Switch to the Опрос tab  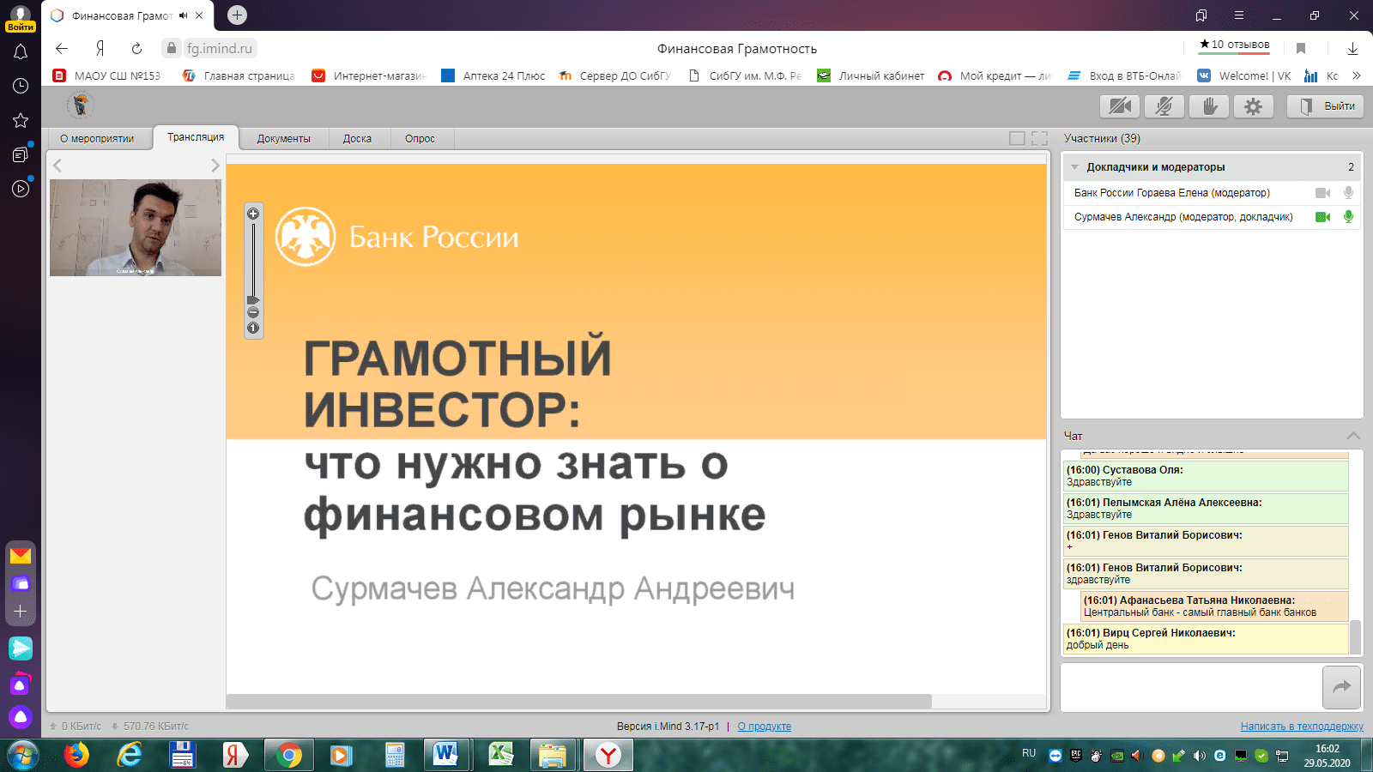(420, 139)
